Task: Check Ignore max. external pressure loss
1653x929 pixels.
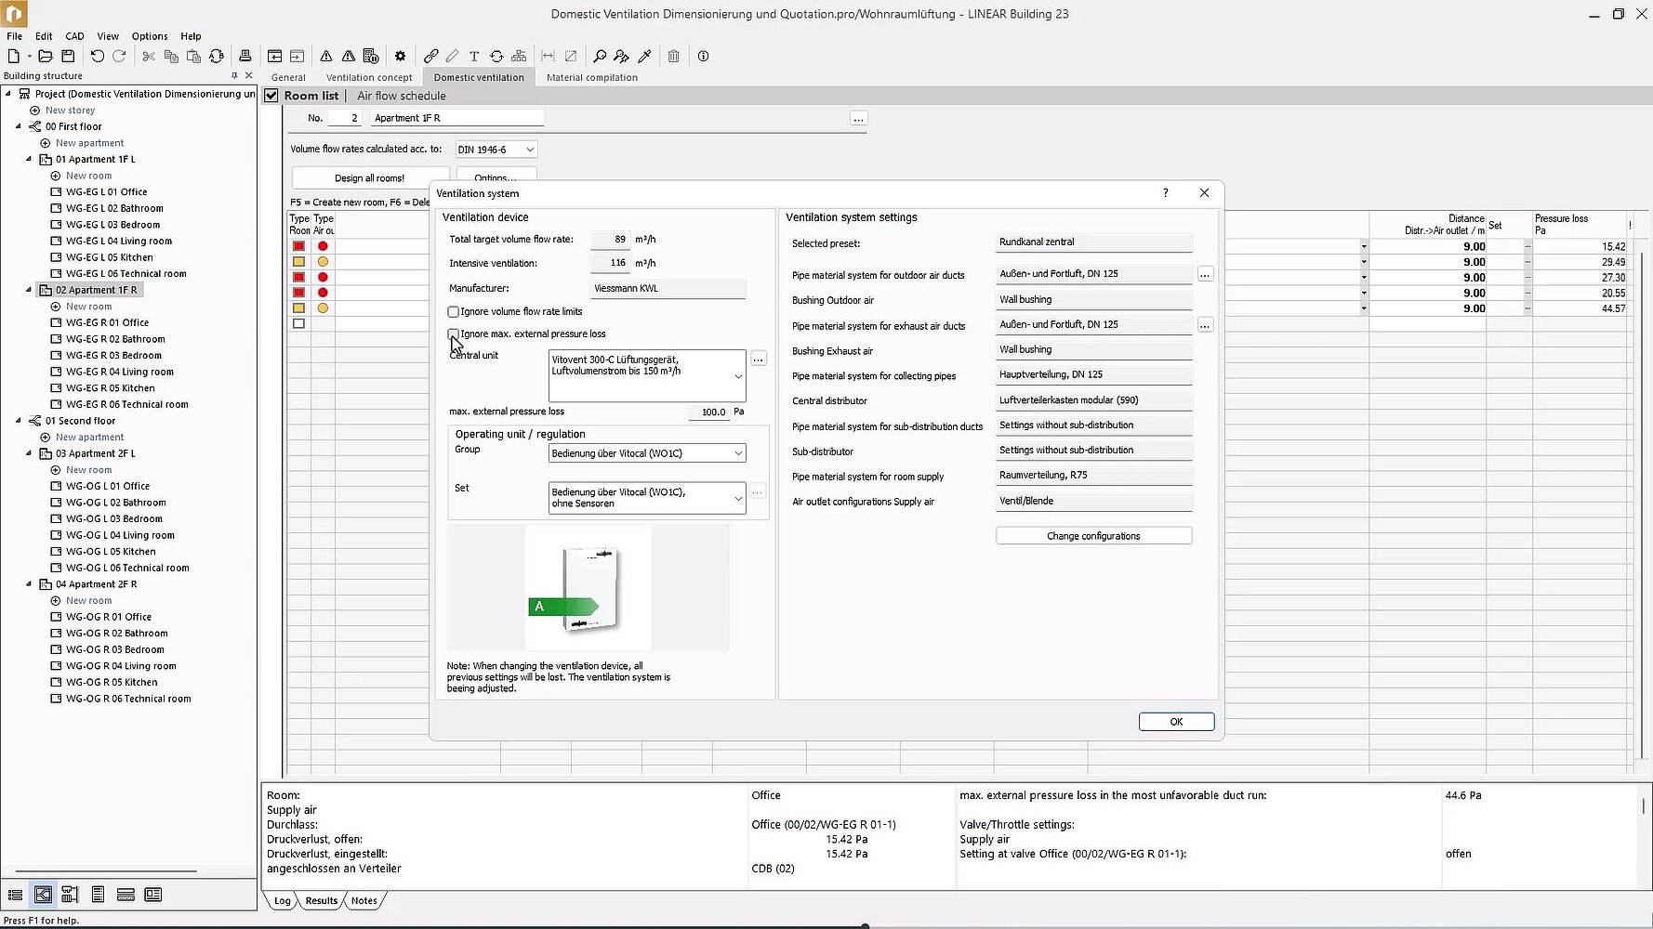Action: (454, 334)
